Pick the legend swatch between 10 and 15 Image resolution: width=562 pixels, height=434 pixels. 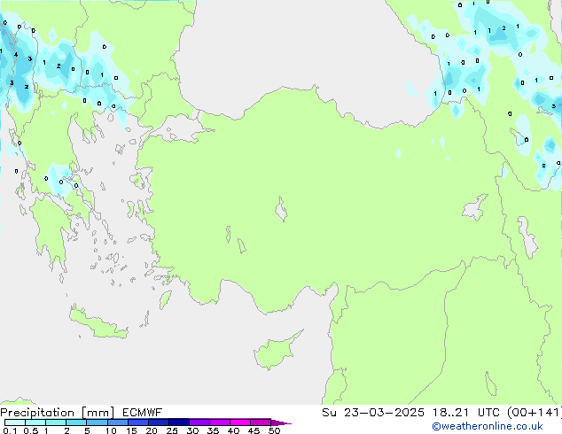[118, 422]
